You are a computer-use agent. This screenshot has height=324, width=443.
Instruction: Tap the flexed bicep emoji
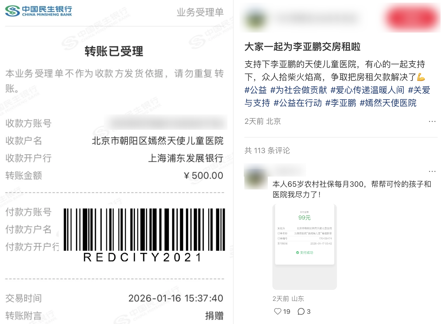tap(421, 77)
